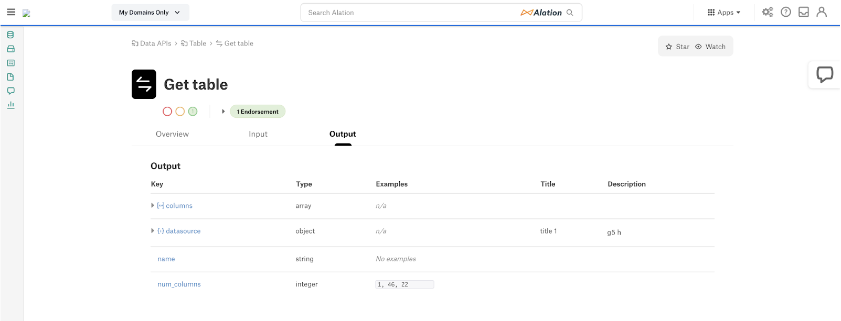Screen dimensions: 841x321
Task: Go to the Table breadcrumb
Action: click(x=194, y=43)
